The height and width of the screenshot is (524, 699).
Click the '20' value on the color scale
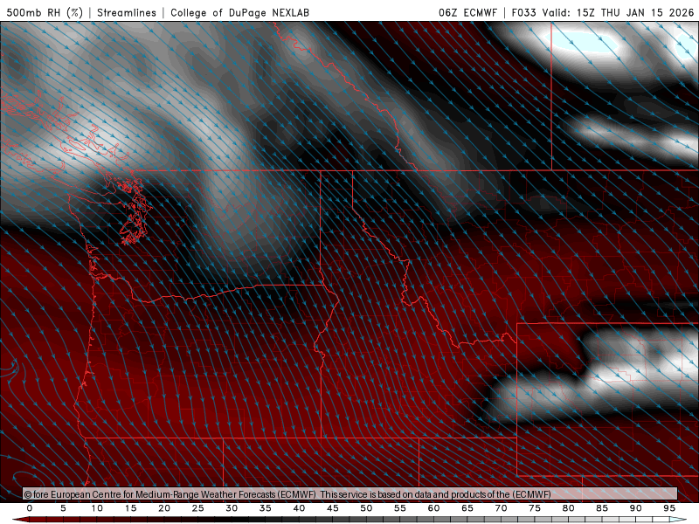click(164, 508)
